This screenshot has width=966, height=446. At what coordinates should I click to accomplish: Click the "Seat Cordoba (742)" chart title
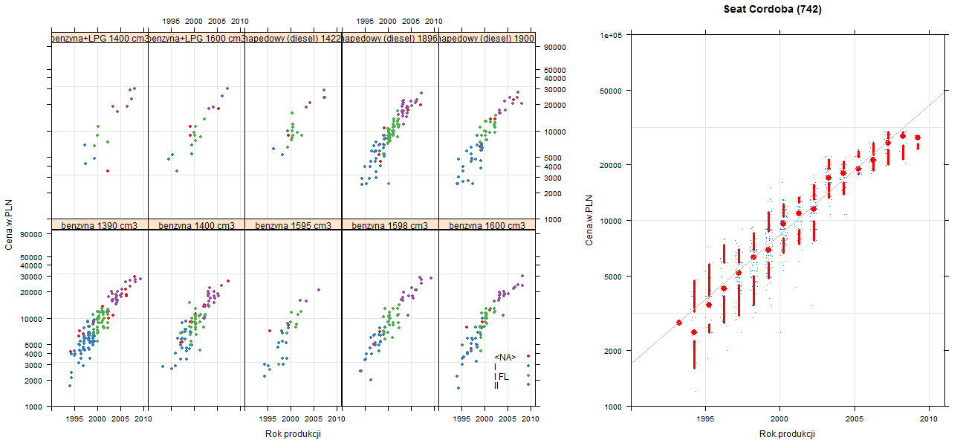[x=773, y=10]
